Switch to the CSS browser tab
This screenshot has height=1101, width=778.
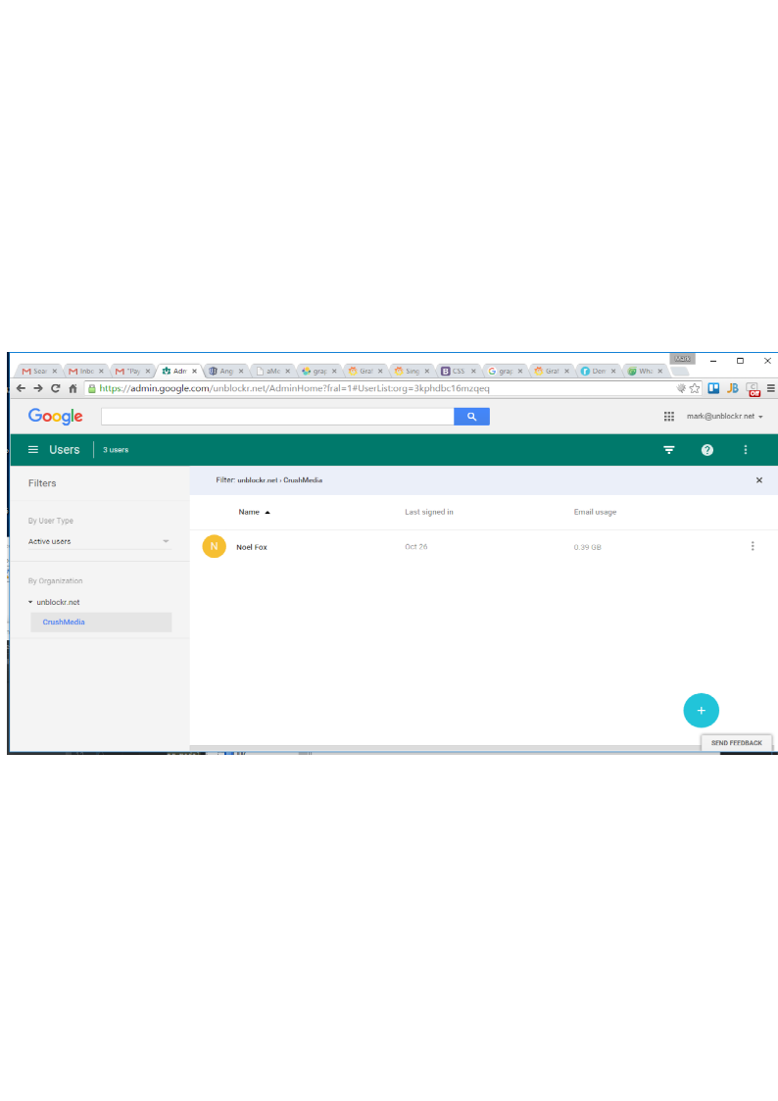click(x=458, y=371)
